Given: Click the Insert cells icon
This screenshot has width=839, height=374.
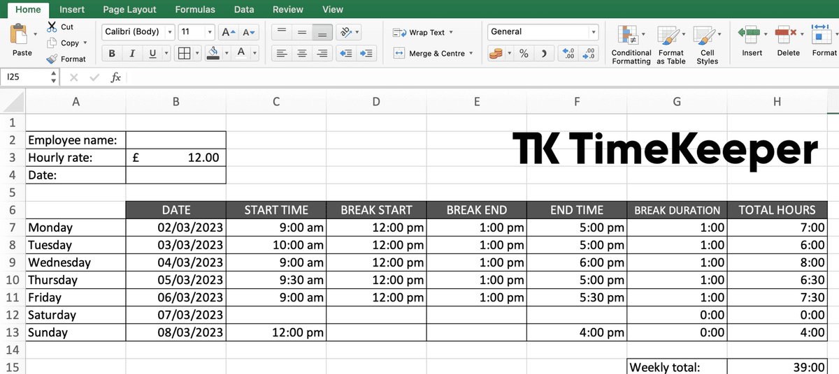Looking at the screenshot, I should click(x=749, y=33).
